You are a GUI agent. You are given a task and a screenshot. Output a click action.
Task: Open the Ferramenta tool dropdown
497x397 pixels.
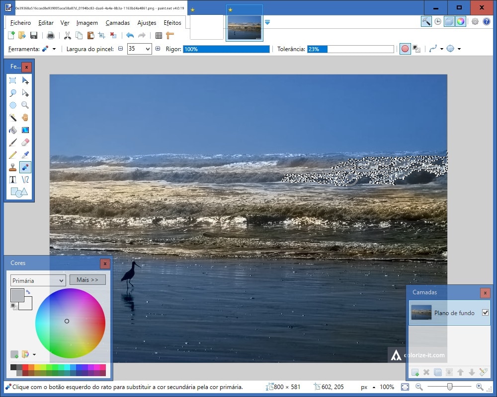click(54, 49)
